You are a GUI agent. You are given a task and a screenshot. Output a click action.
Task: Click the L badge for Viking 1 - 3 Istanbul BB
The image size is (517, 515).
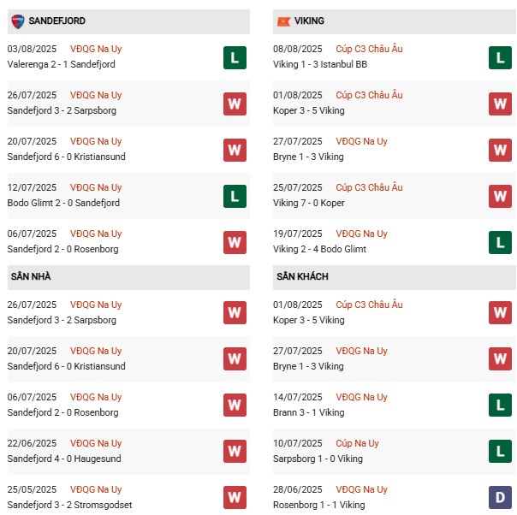tap(500, 57)
